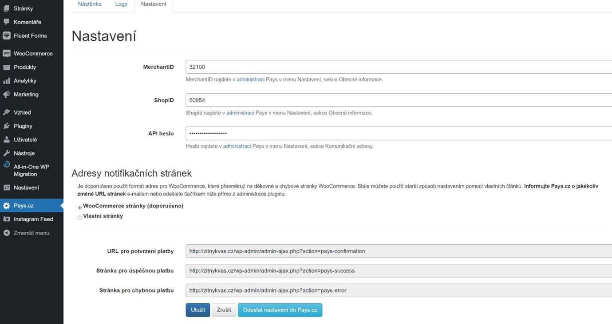Switch to the Logy tab
Viewport: 612px width, 324px height.
tap(121, 4)
